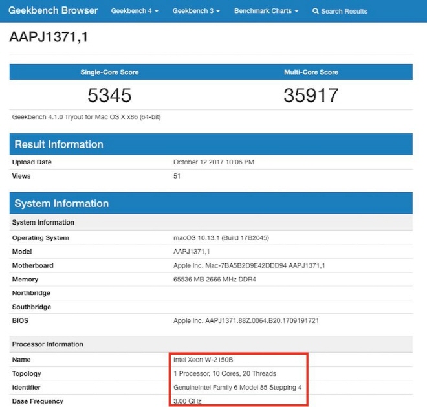Click the processor Name label
This screenshot has height=407, width=427.
coord(21,360)
